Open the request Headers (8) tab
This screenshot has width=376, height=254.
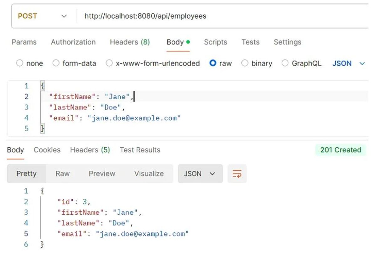coord(130,42)
